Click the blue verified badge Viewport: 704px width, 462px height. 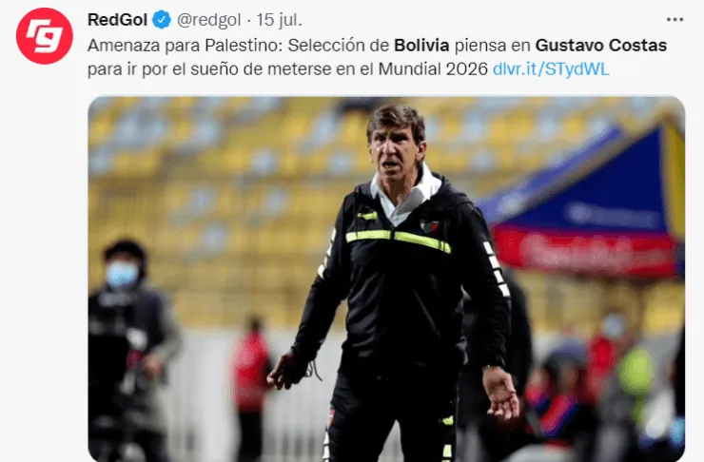tap(161, 20)
